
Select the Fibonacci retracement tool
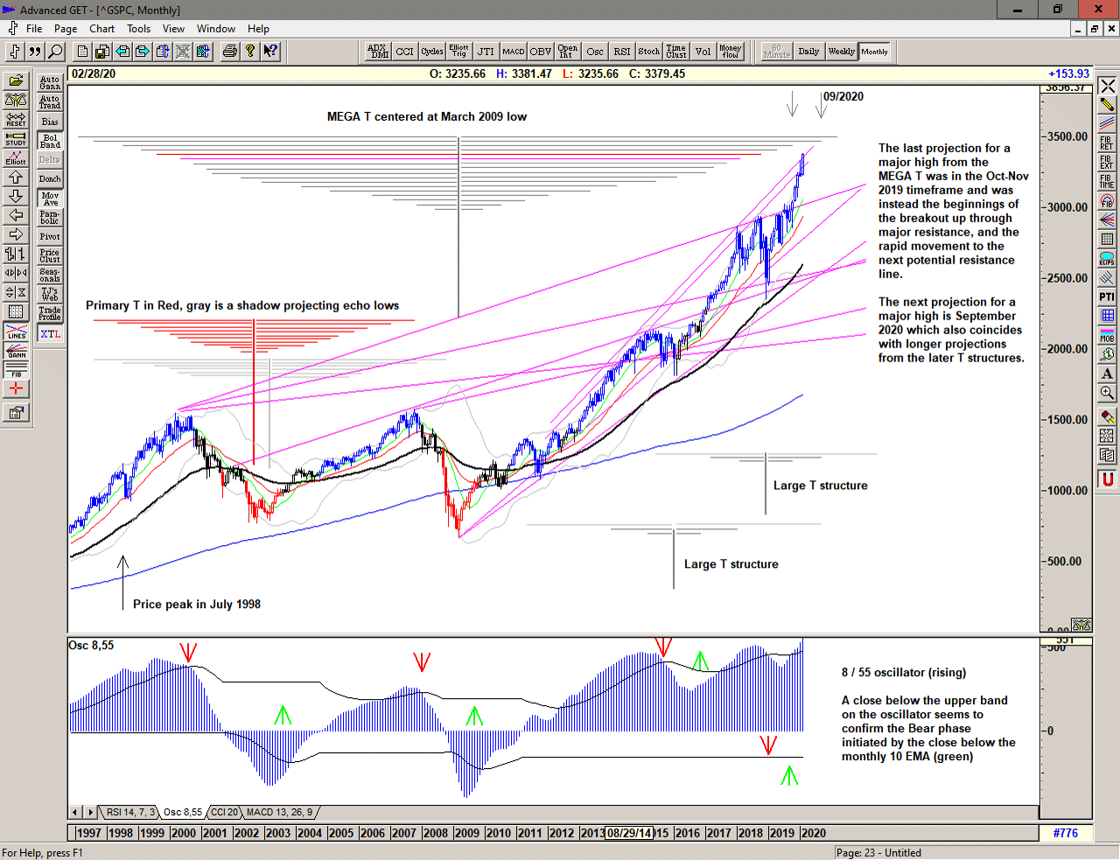click(x=1107, y=143)
